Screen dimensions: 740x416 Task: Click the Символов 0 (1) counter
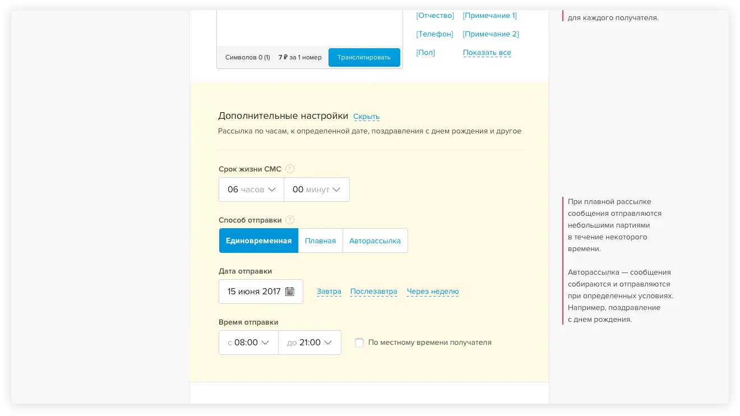tap(248, 57)
